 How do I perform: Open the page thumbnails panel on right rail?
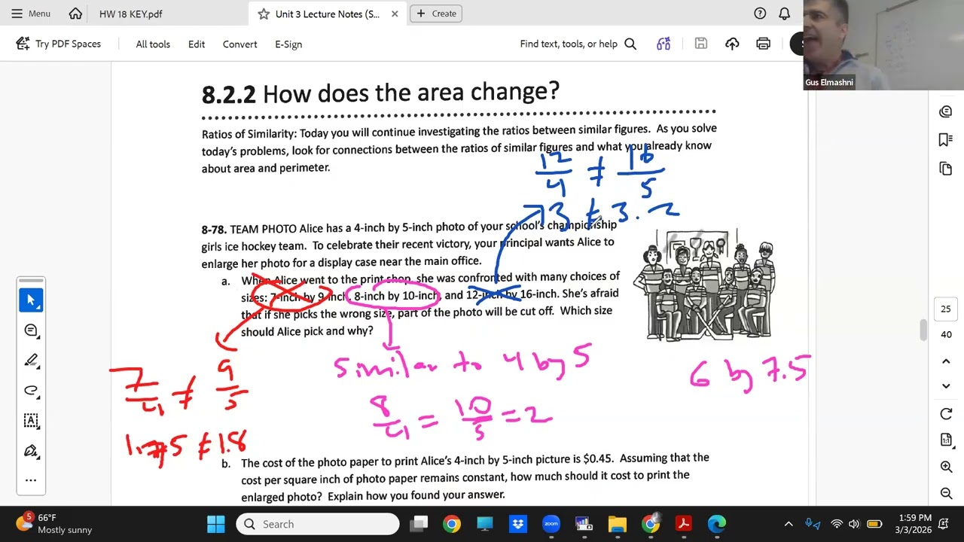(946, 169)
